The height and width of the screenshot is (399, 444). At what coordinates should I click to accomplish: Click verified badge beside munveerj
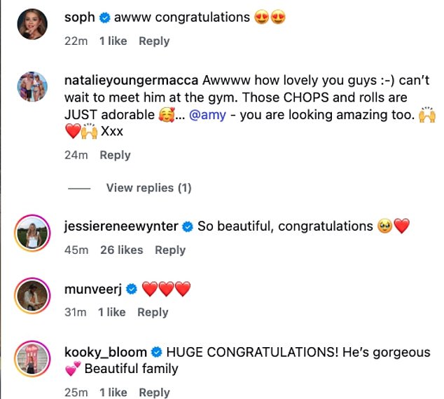pyautogui.click(x=132, y=289)
